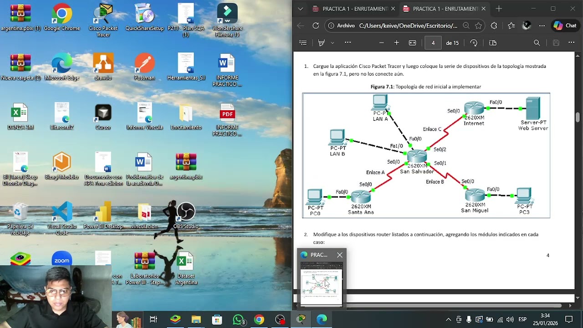Open the Edge favorites list
Viewport: 583px width, 328px height.
click(511, 26)
